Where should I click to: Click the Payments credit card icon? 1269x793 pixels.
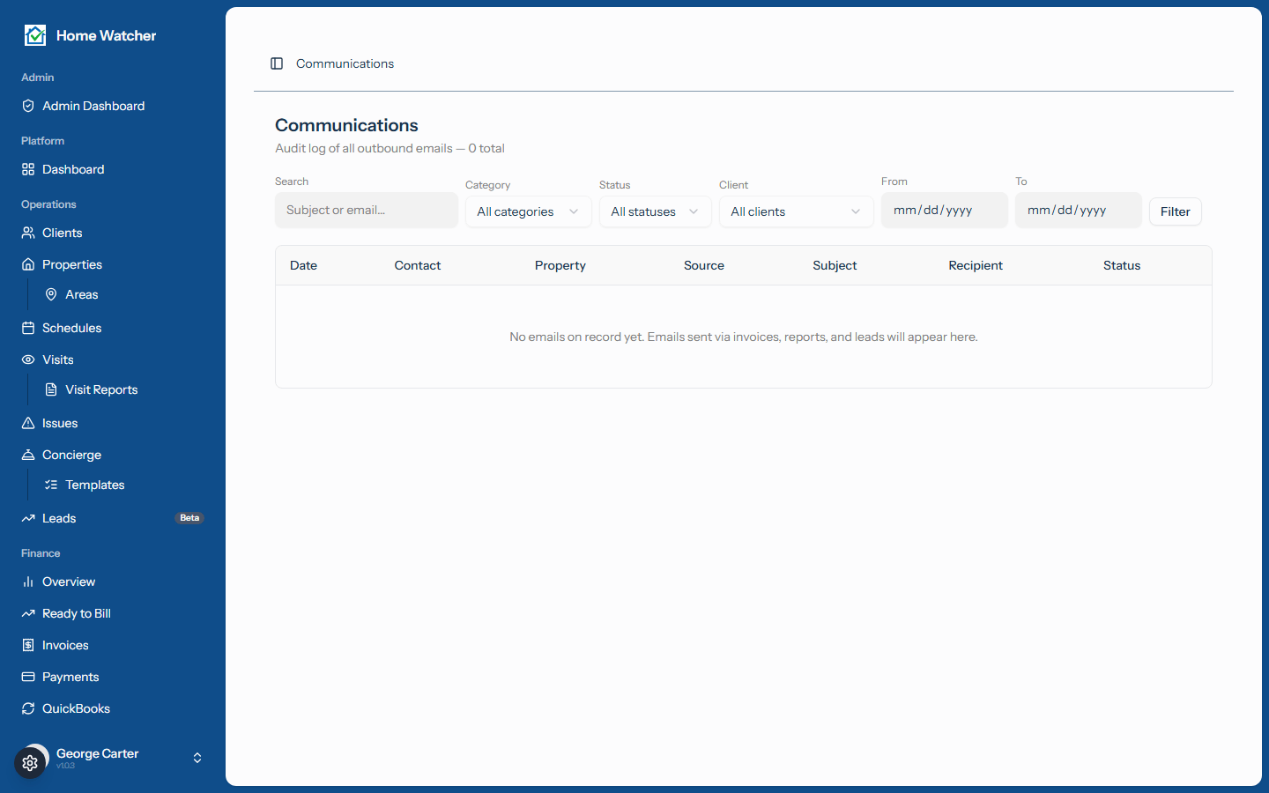pos(28,677)
